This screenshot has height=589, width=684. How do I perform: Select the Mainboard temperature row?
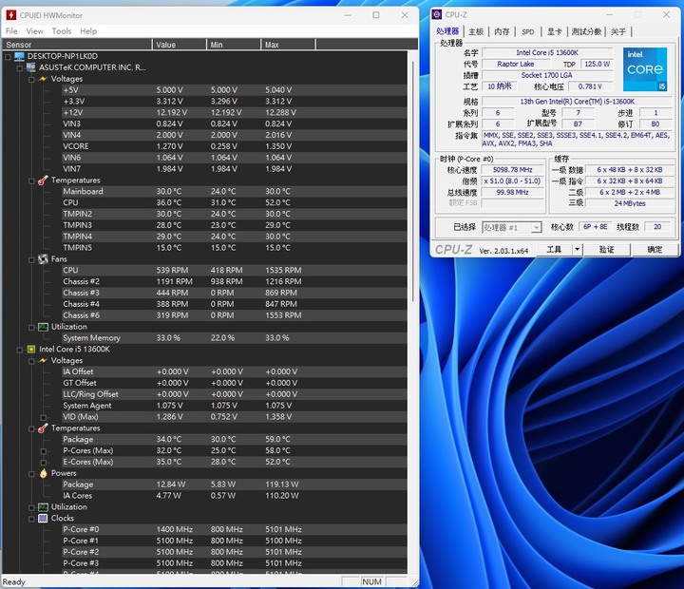click(x=235, y=192)
